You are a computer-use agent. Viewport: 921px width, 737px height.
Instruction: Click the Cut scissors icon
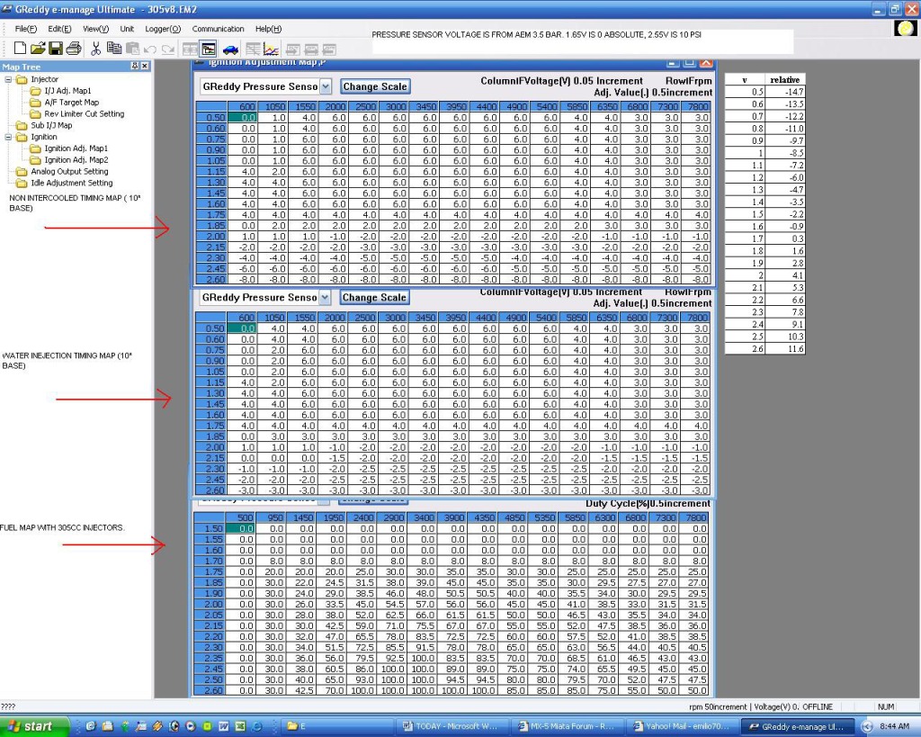(x=95, y=49)
